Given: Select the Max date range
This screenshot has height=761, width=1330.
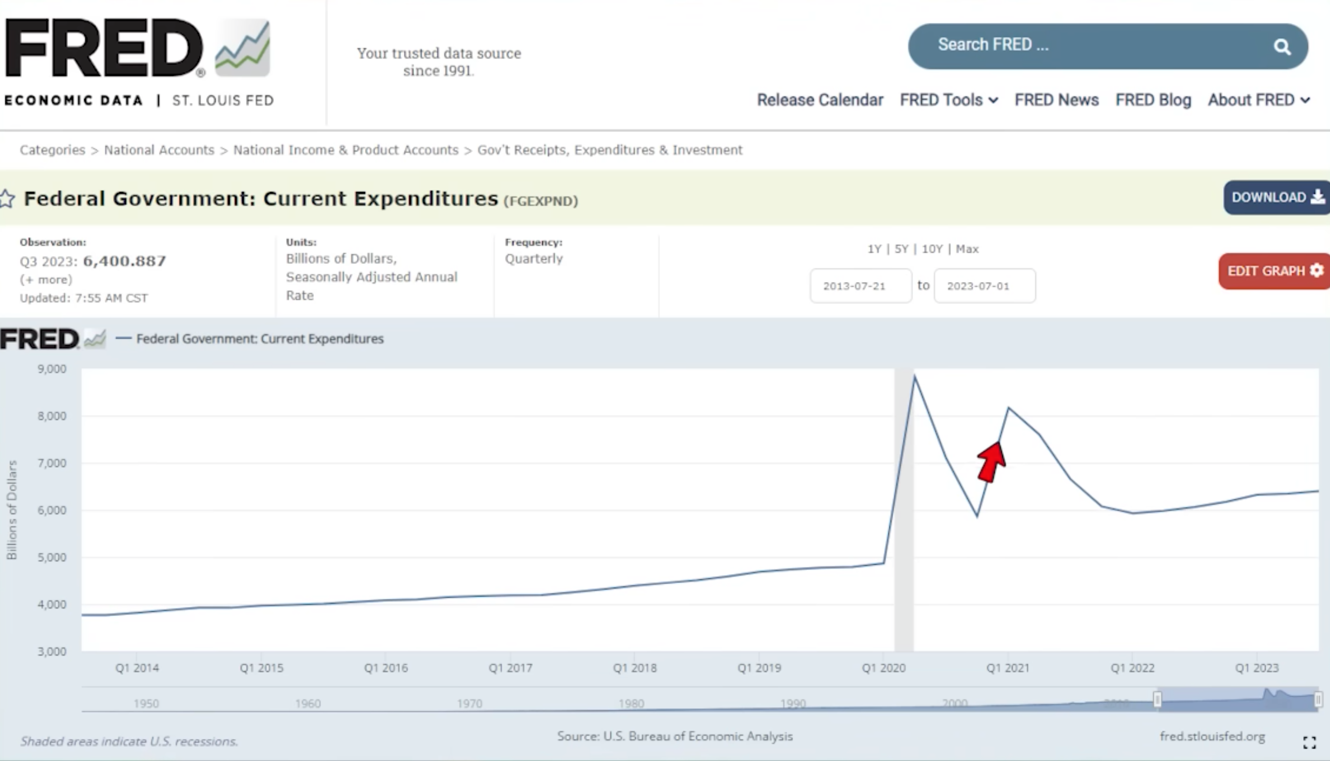Looking at the screenshot, I should [967, 249].
